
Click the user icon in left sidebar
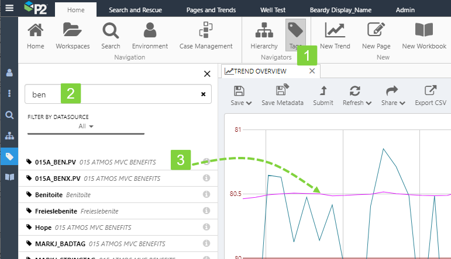[9, 73]
